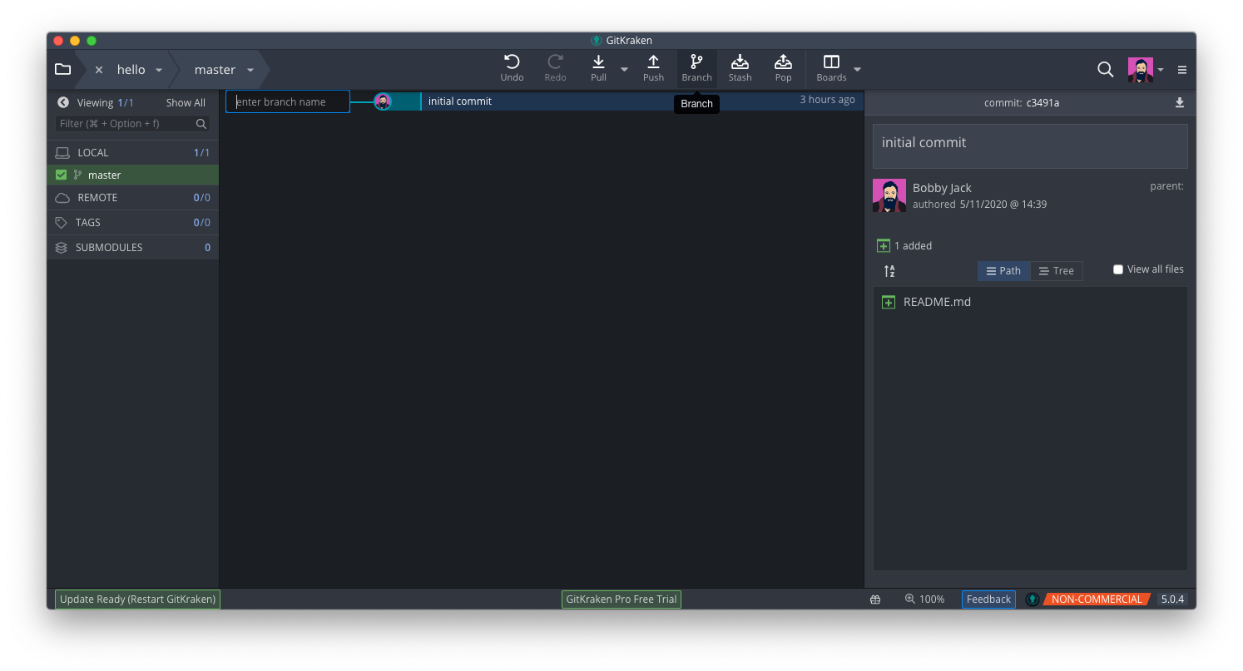
Task: Open the Boards icon
Action: (x=830, y=62)
